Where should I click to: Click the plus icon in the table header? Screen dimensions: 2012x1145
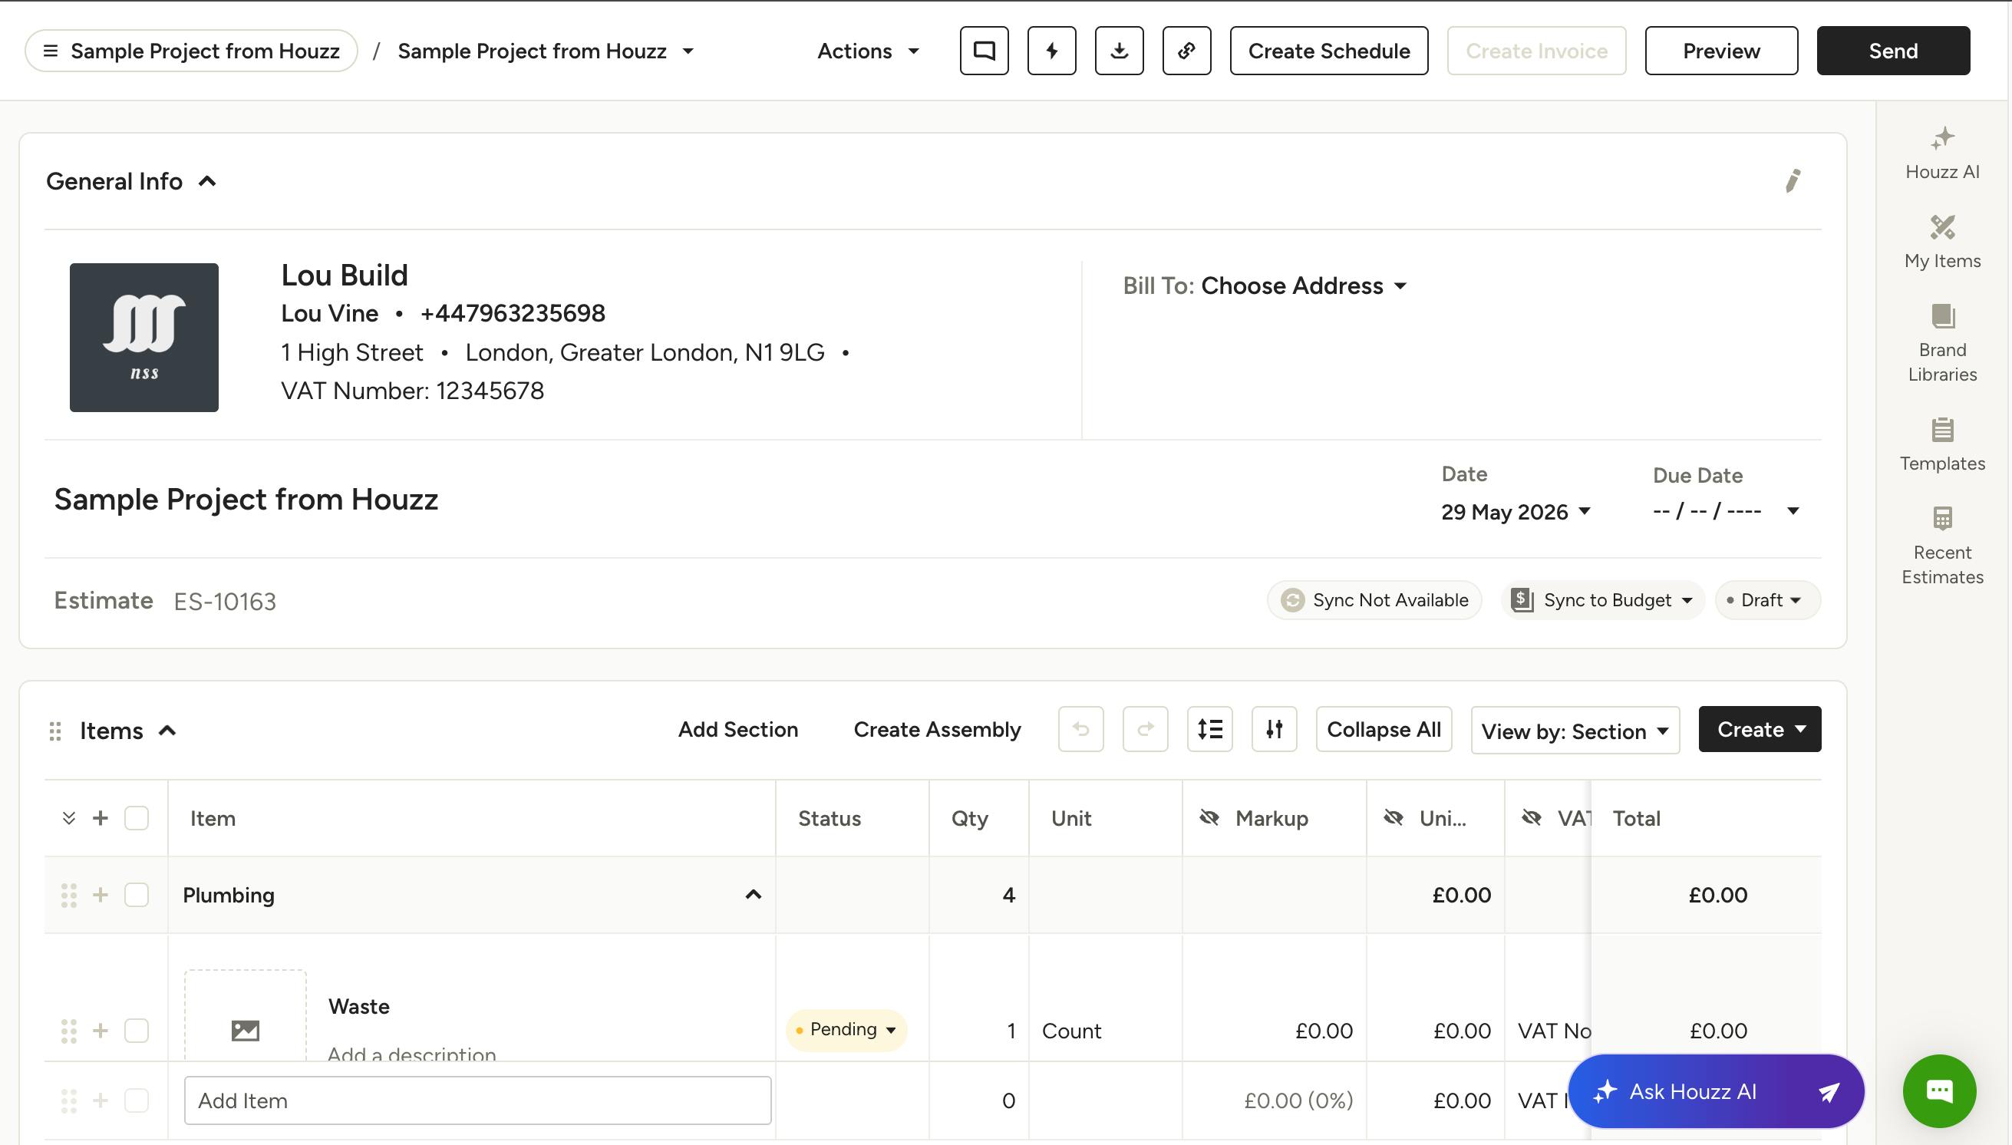(100, 818)
